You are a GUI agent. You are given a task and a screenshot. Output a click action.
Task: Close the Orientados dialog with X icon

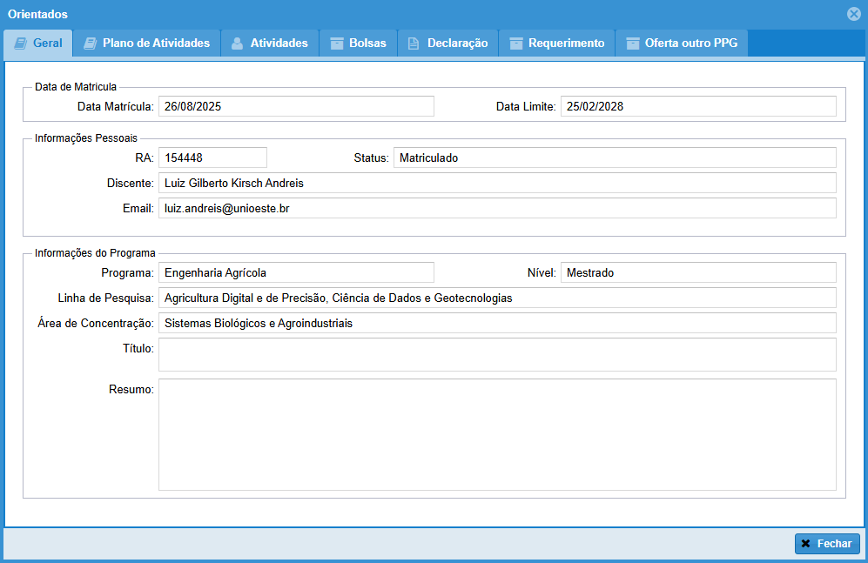pyautogui.click(x=853, y=14)
